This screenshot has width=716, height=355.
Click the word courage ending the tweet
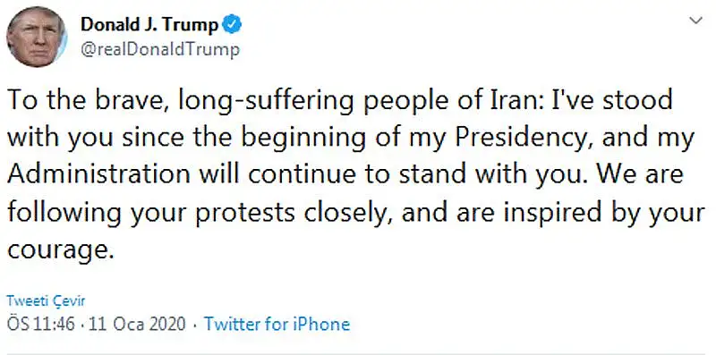(60, 251)
